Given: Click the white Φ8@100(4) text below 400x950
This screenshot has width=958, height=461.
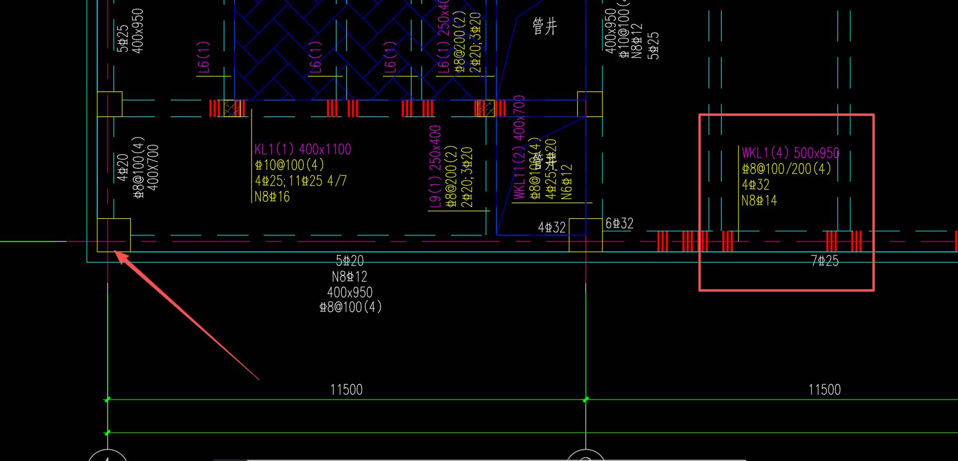Looking at the screenshot, I should coord(350,307).
